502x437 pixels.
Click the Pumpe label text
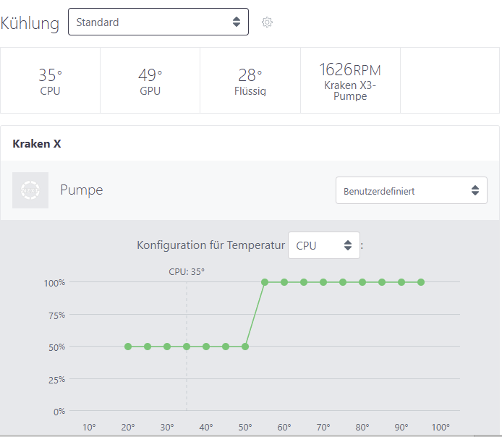tap(82, 190)
